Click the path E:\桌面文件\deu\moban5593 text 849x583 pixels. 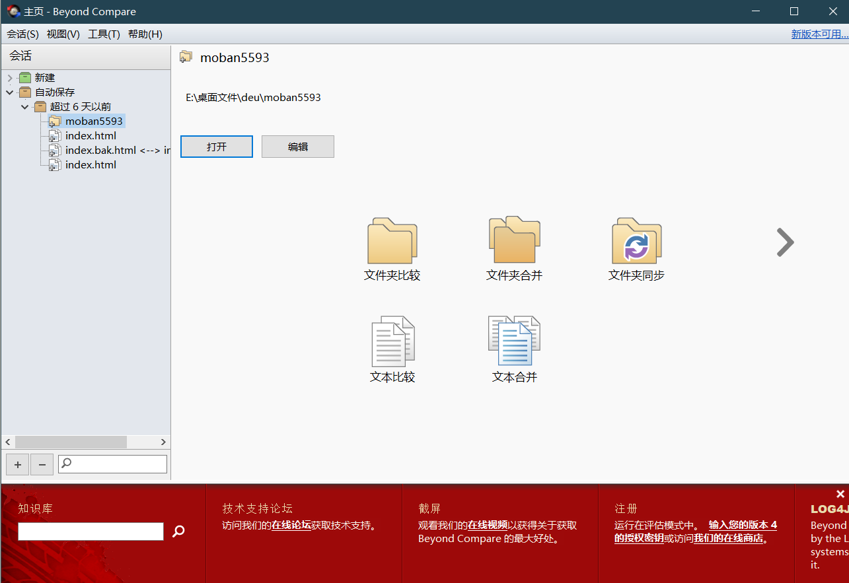(x=253, y=97)
